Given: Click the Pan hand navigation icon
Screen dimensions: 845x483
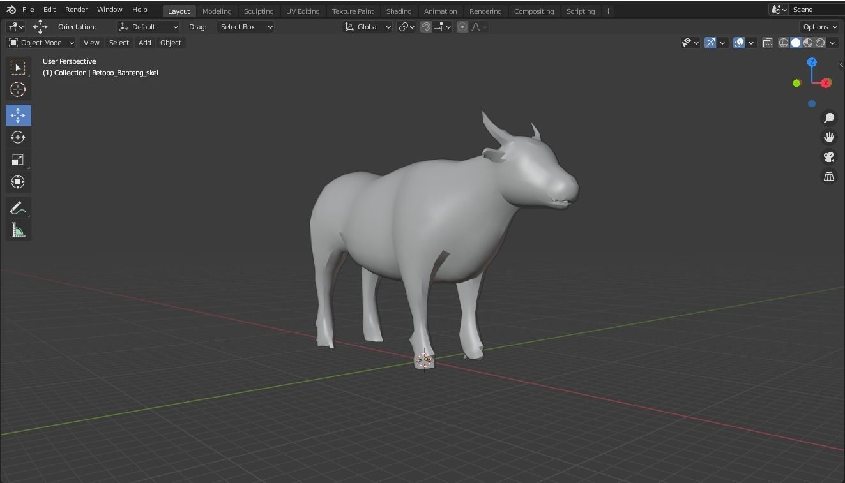Looking at the screenshot, I should tap(829, 137).
